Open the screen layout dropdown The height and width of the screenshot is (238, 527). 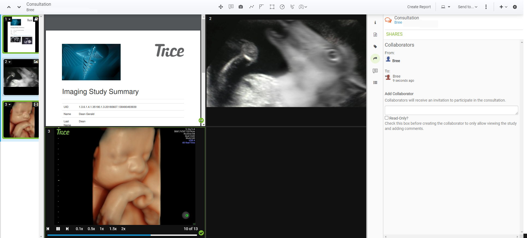(x=446, y=7)
